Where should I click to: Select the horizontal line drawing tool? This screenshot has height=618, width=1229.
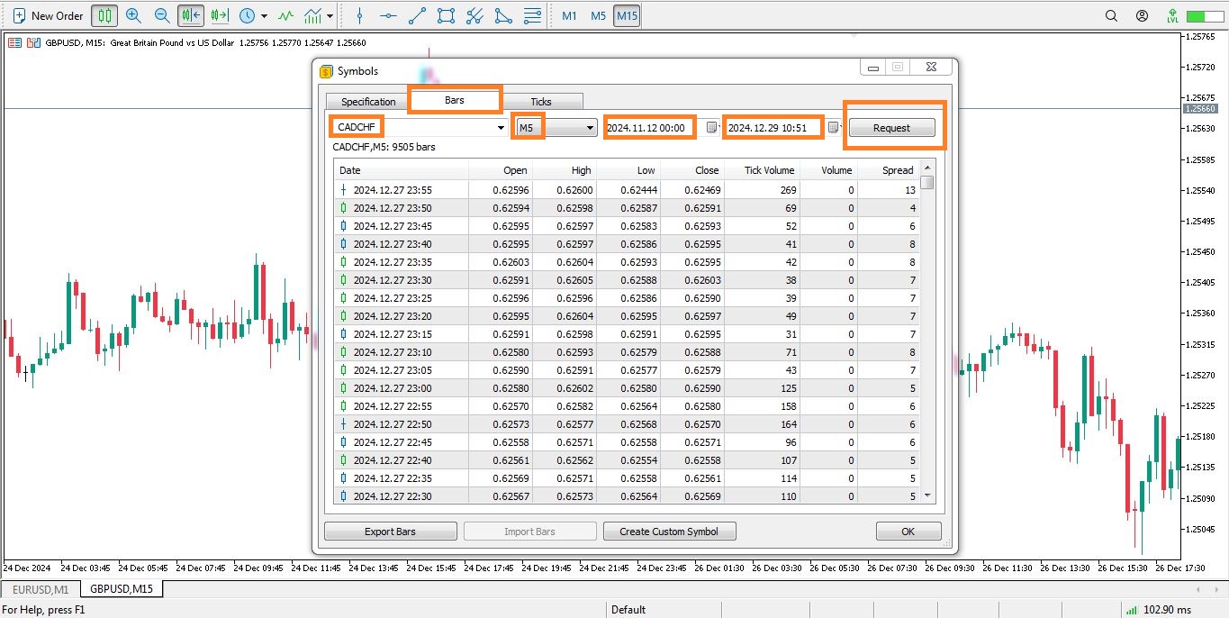pos(388,15)
